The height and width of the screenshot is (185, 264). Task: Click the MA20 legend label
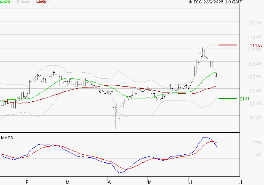coord(5,2)
